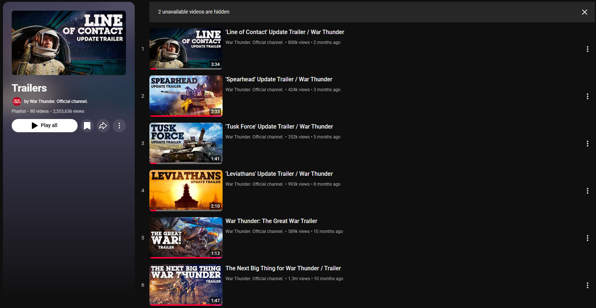This screenshot has height=308, width=596.
Task: Open War Thunder: The Great War Trailer title
Action: [271, 221]
